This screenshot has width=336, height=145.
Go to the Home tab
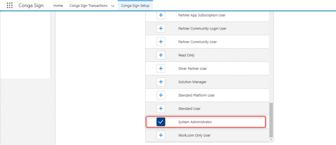(x=58, y=6)
